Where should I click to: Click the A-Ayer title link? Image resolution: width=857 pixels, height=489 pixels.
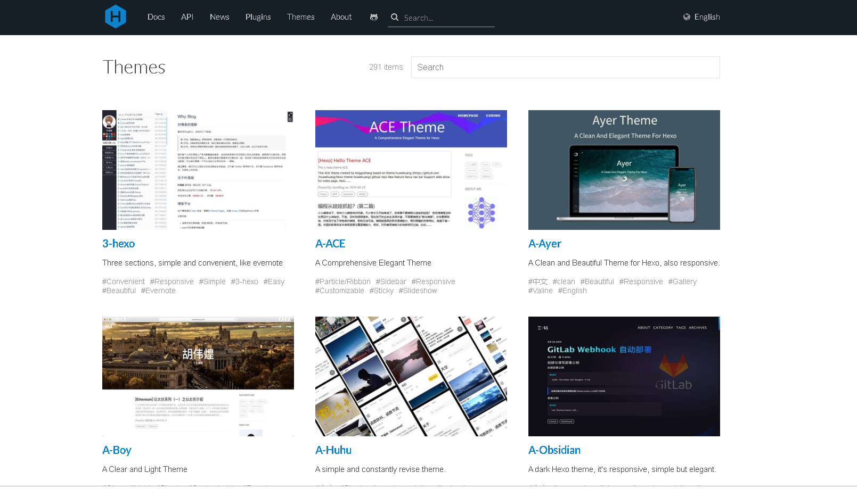[545, 244]
